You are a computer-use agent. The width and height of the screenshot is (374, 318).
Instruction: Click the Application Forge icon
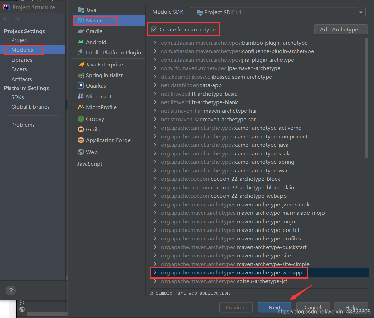point(81,140)
